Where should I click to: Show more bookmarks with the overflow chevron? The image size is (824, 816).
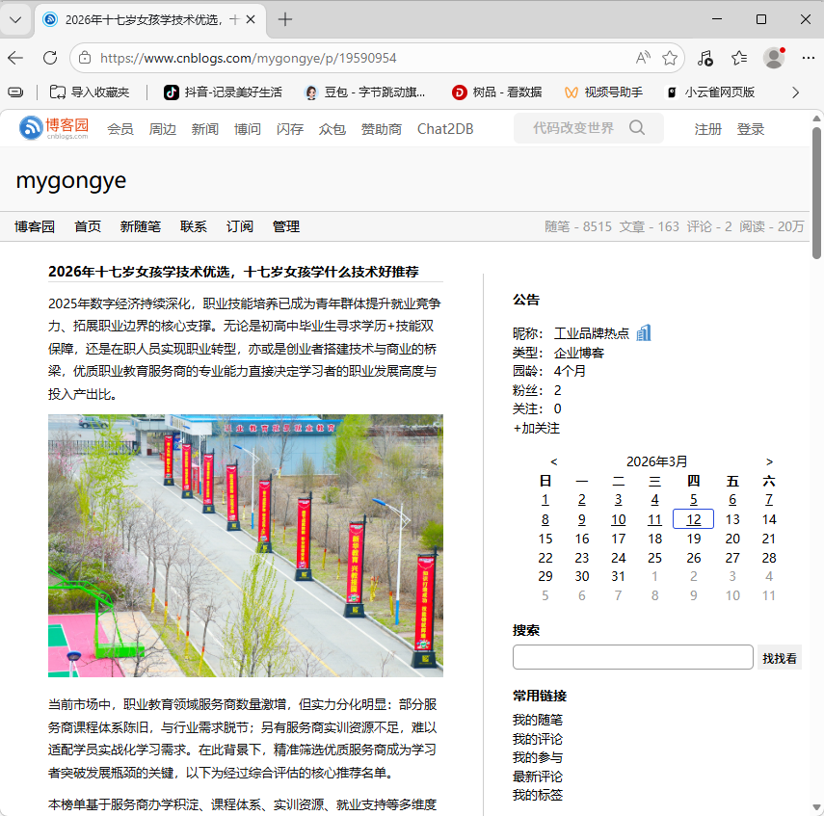coord(795,92)
